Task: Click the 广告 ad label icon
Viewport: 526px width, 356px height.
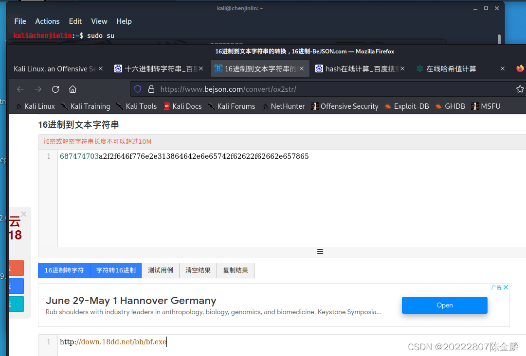Action: tap(496, 288)
